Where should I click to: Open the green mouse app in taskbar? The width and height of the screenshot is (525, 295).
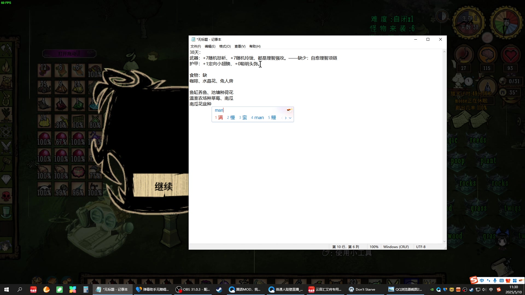(x=60, y=290)
